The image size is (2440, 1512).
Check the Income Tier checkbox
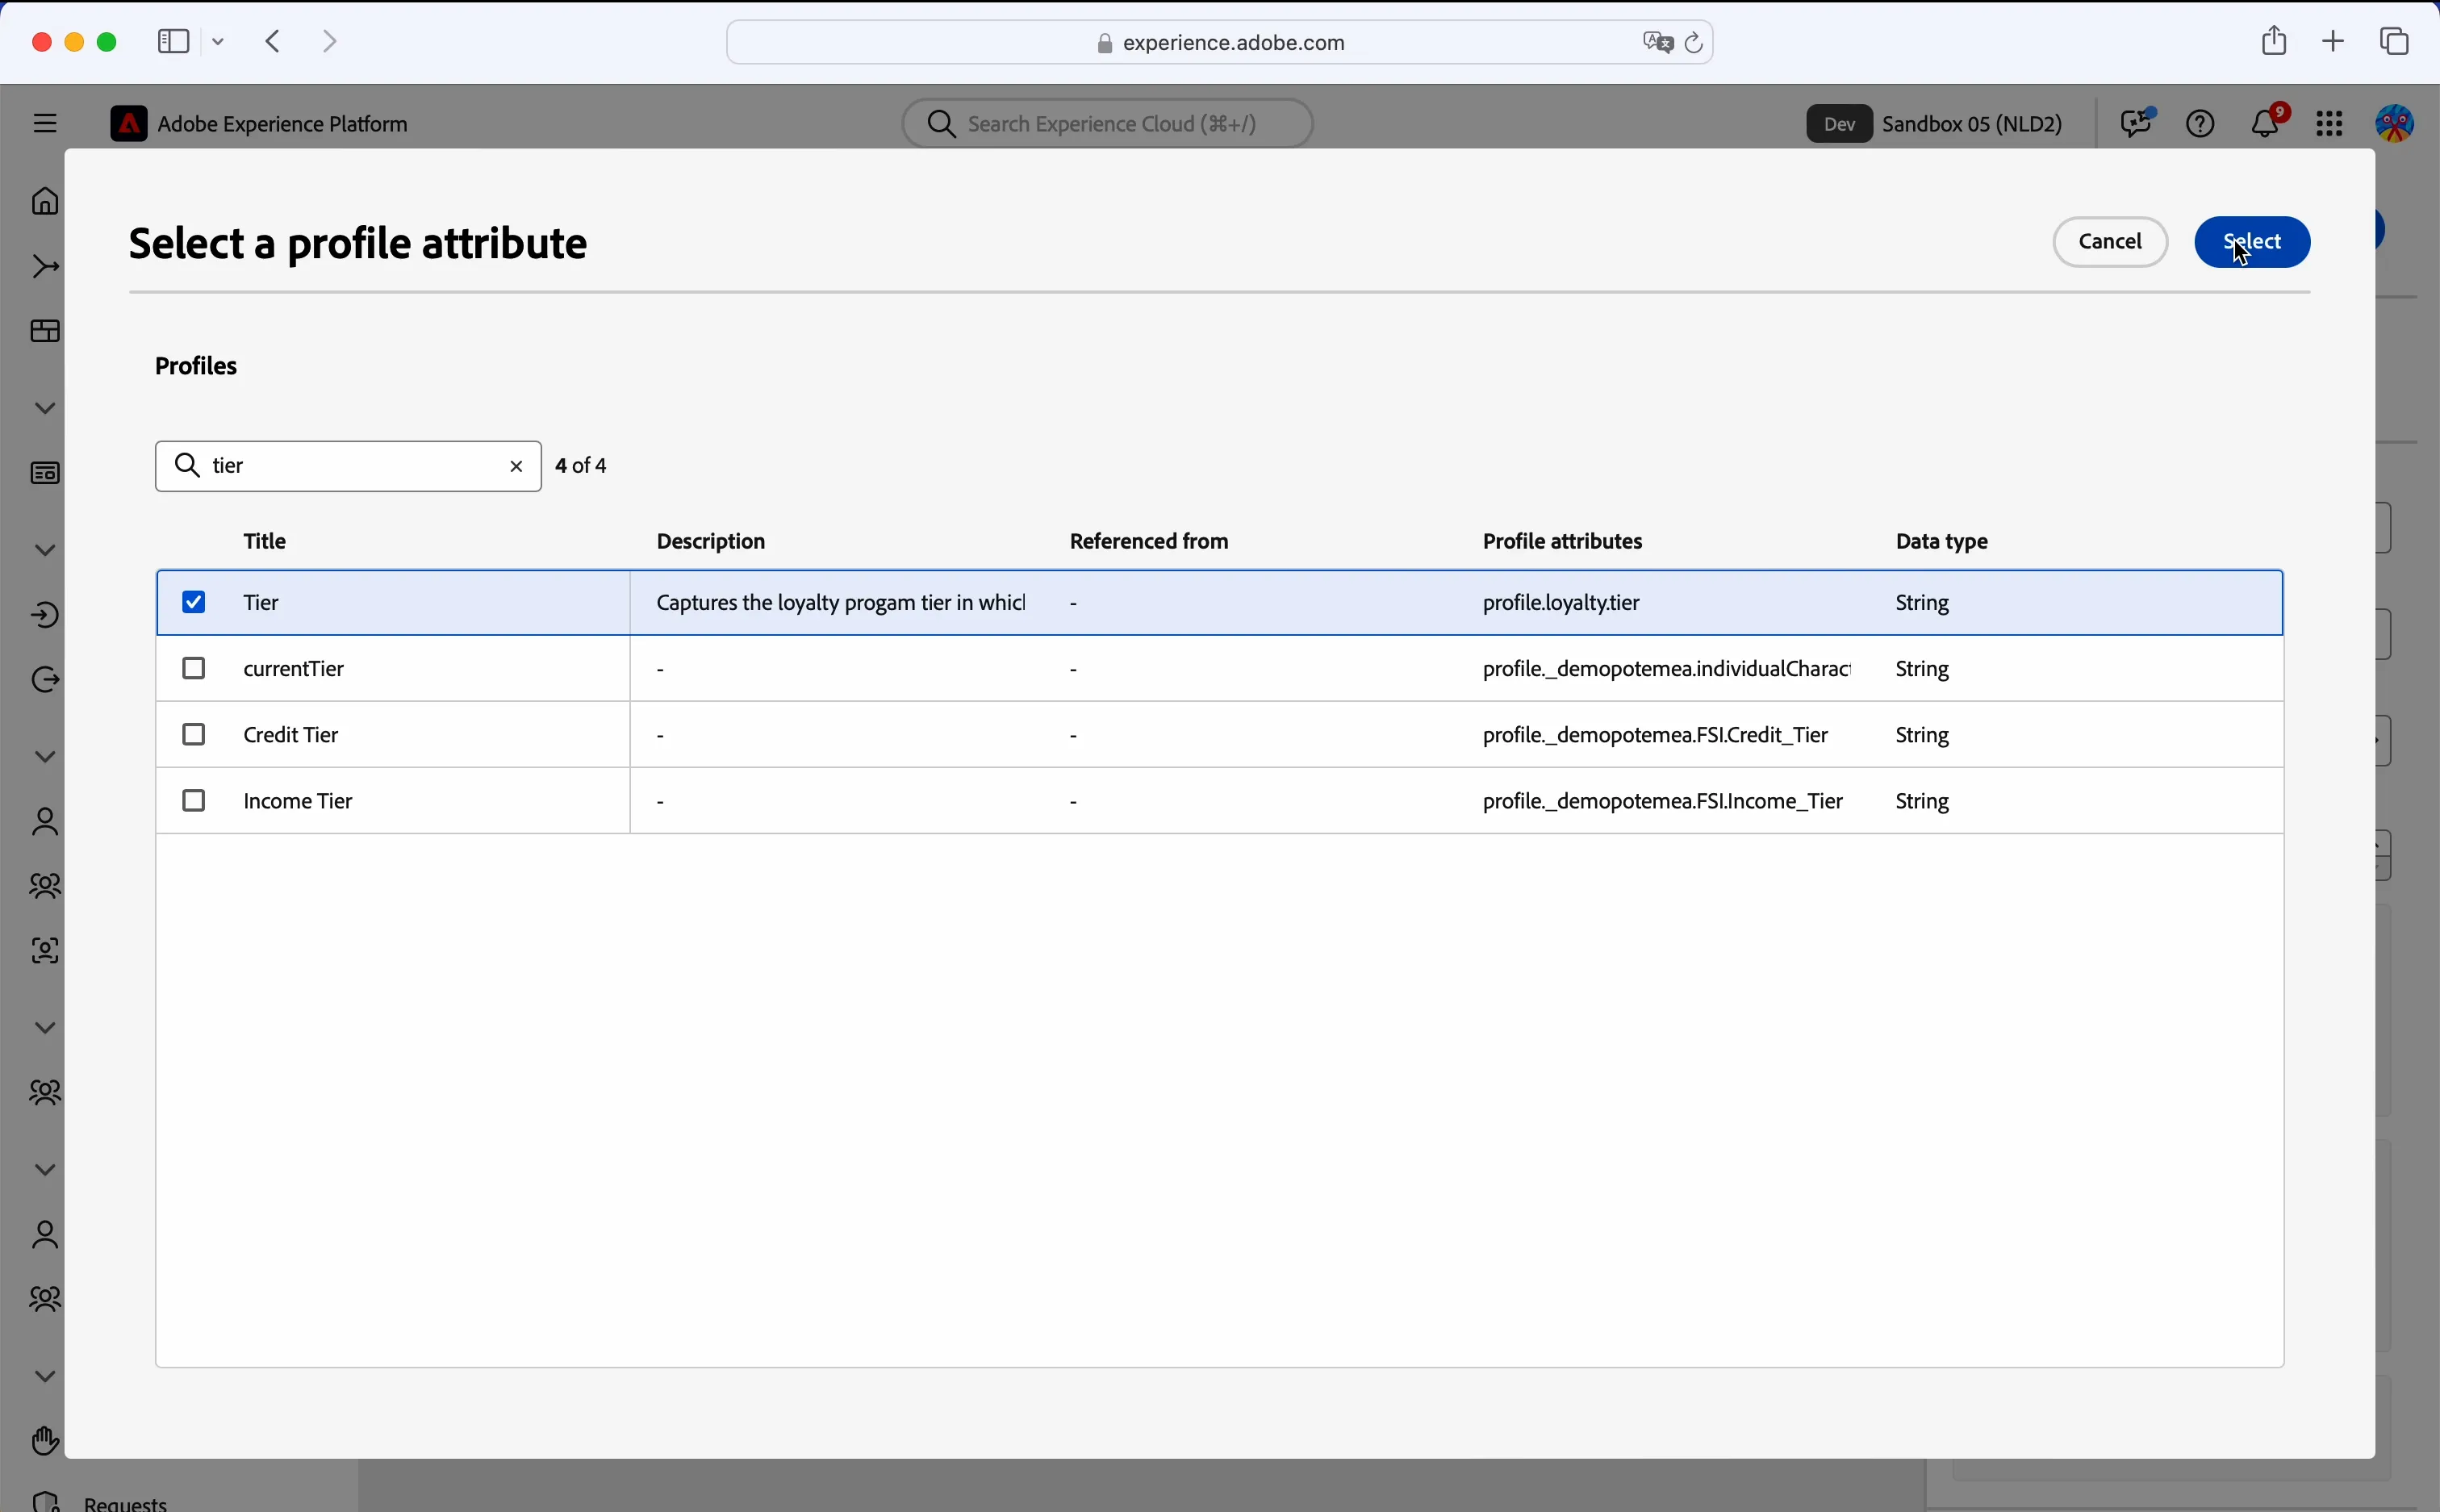[194, 800]
